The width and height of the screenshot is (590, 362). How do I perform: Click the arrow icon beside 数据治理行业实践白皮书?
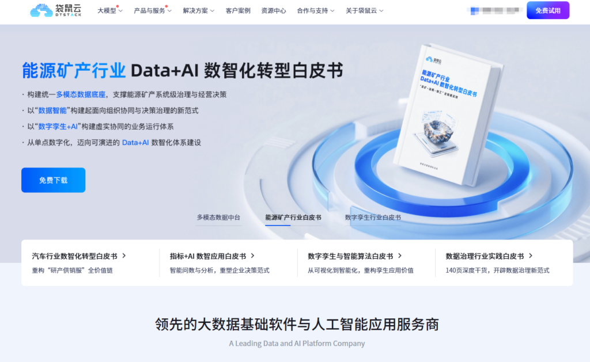pos(531,257)
